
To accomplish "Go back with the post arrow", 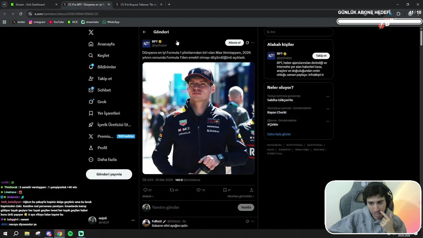I will click(x=144, y=32).
